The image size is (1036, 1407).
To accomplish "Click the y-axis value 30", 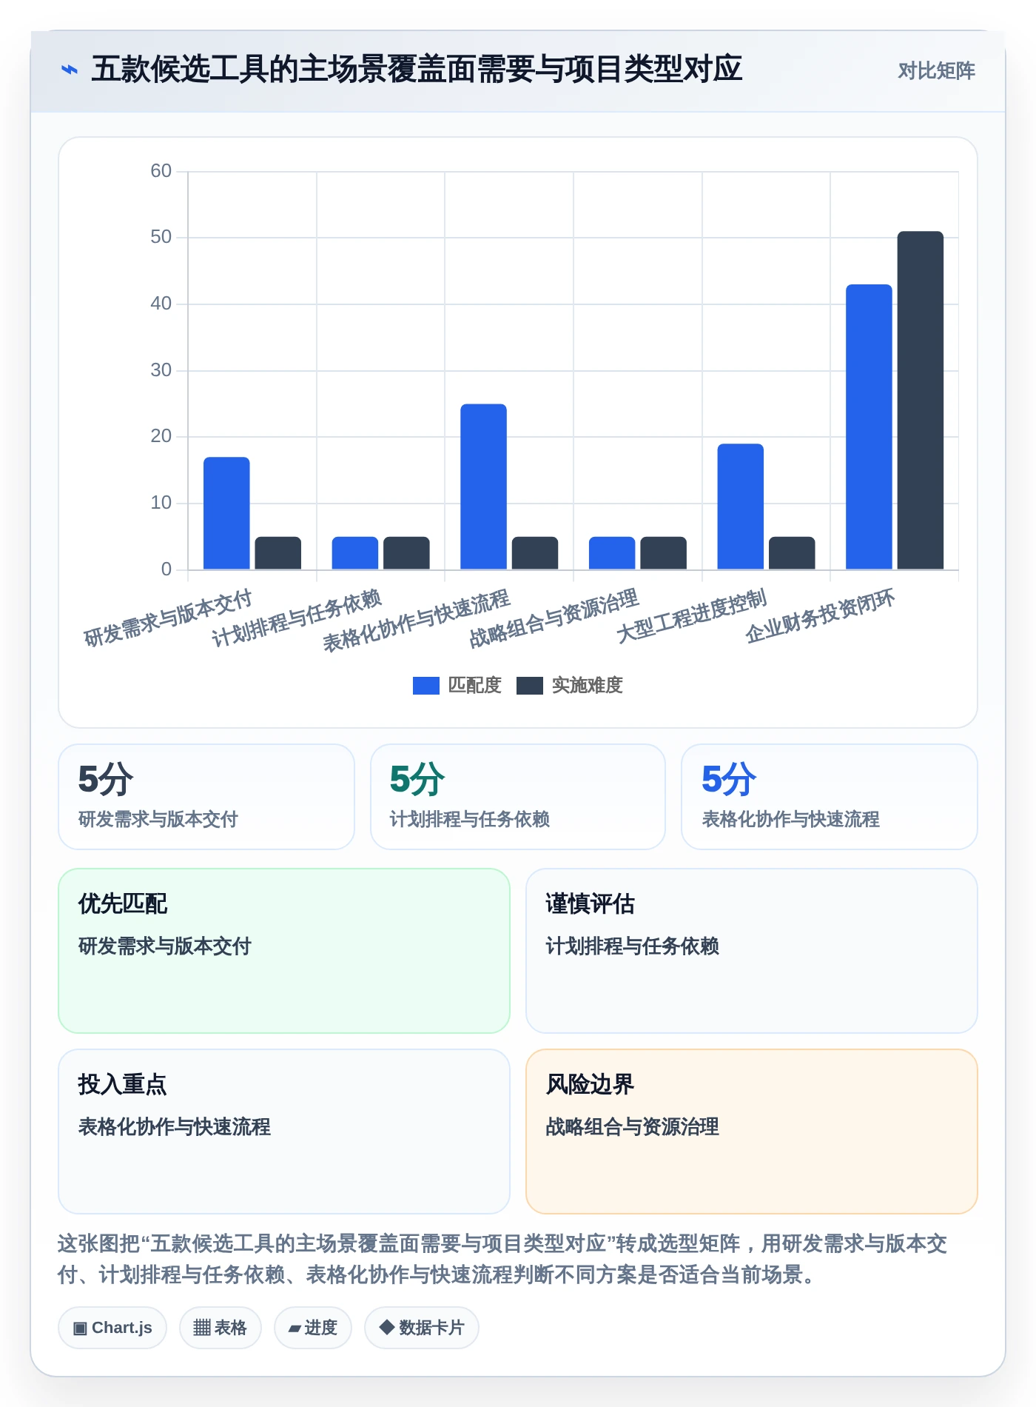I will (x=161, y=370).
